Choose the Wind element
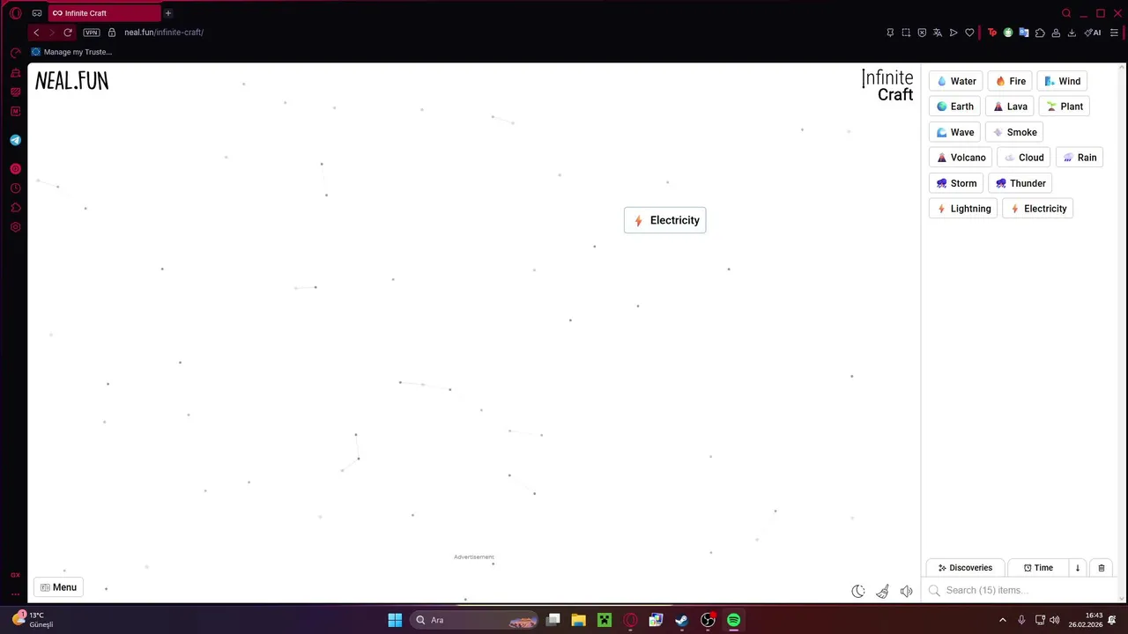Screen dimensions: 1128x634 [1061, 81]
